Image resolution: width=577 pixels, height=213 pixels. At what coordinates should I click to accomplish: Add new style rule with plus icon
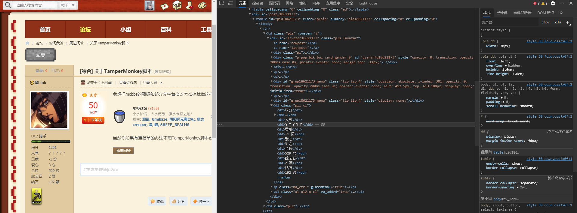(567, 22)
